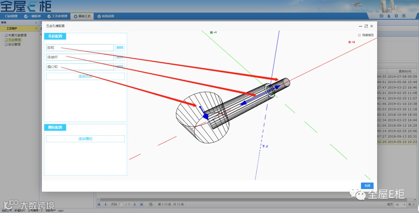Go to next page in pager

click(x=135, y=204)
